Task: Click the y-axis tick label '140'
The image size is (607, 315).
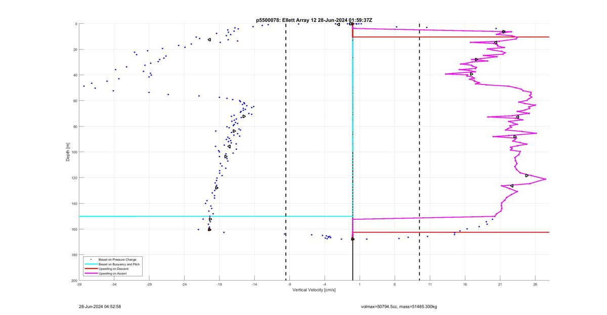Action: click(73, 204)
